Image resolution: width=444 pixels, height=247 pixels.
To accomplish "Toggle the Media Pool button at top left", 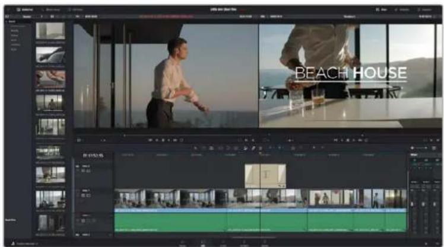I will 25,9.
